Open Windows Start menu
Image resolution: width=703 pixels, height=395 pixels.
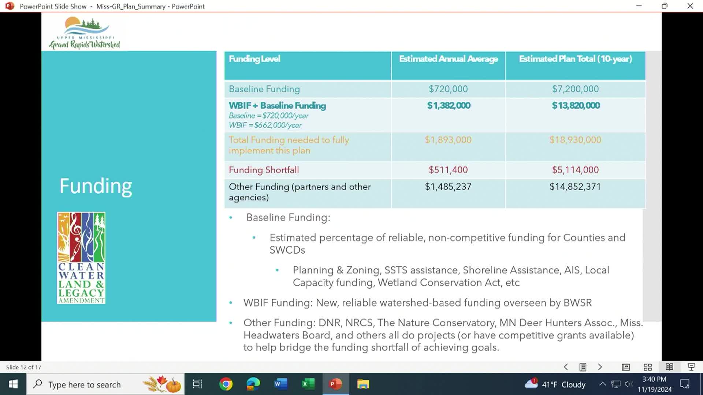tap(13, 384)
